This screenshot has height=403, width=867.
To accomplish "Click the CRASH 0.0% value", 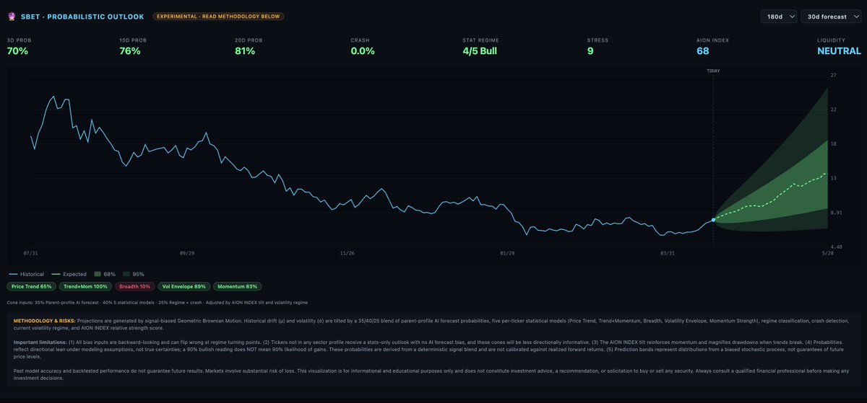I will [x=363, y=51].
